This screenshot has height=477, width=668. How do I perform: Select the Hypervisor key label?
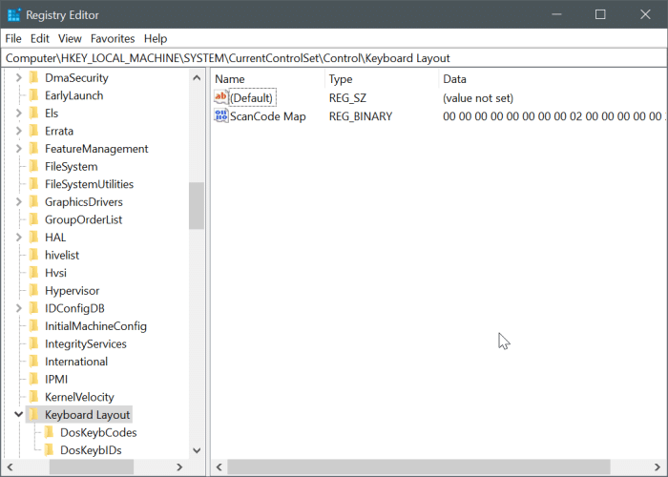(72, 291)
